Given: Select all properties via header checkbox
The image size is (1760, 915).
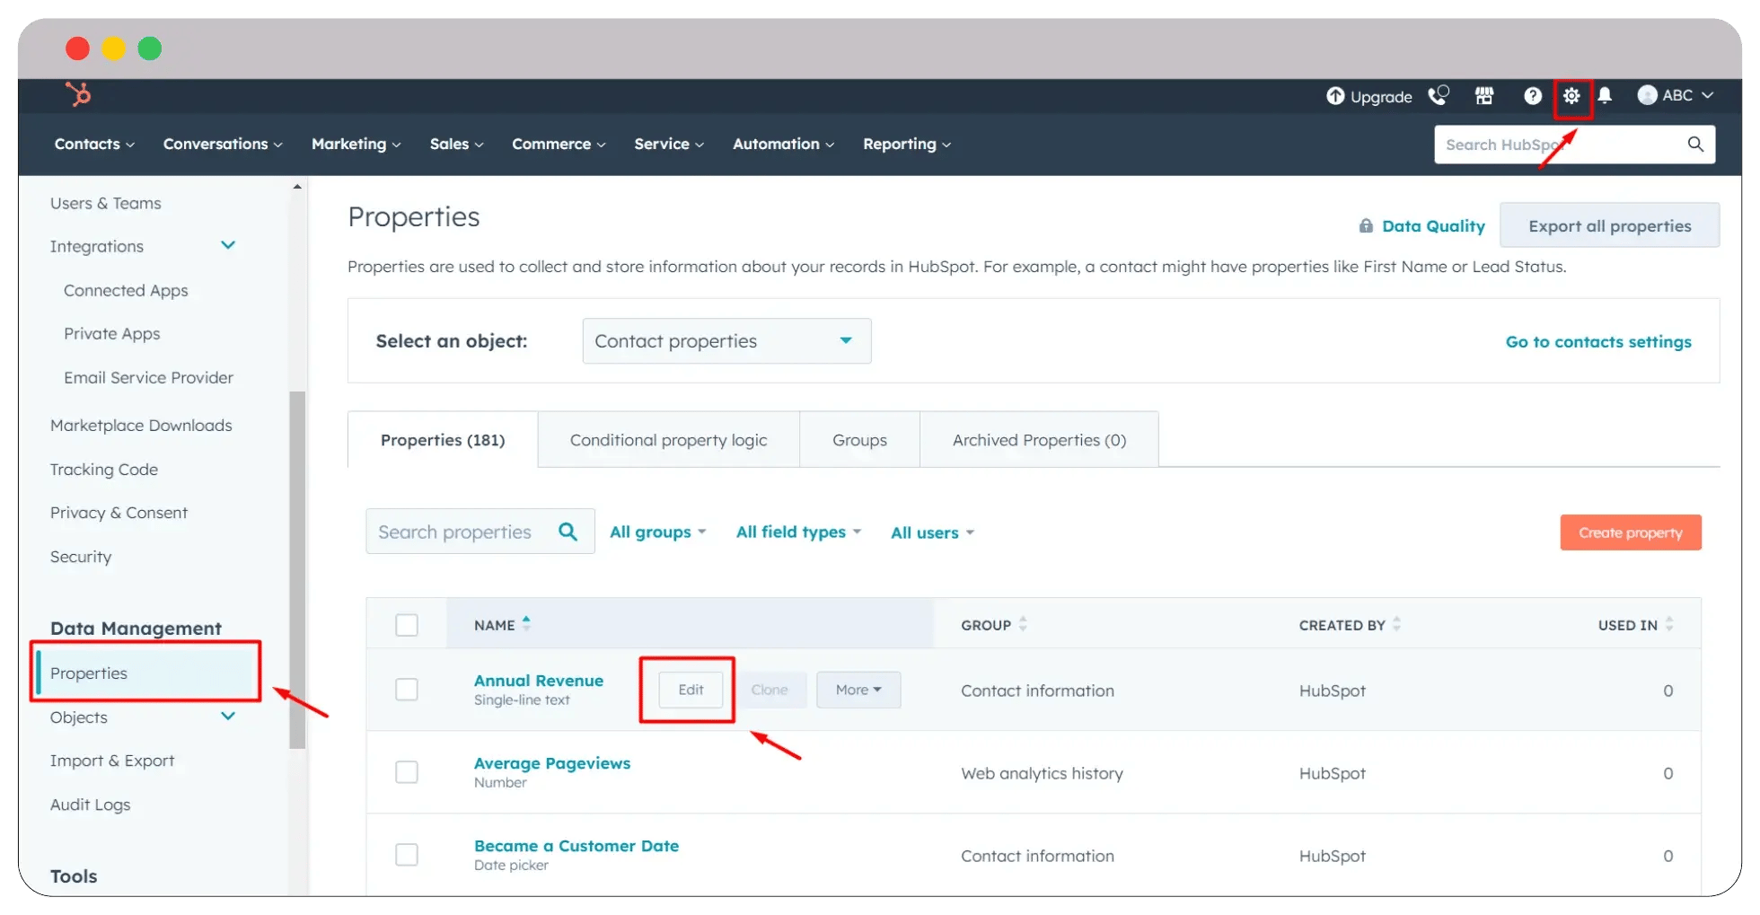Looking at the screenshot, I should point(407,624).
